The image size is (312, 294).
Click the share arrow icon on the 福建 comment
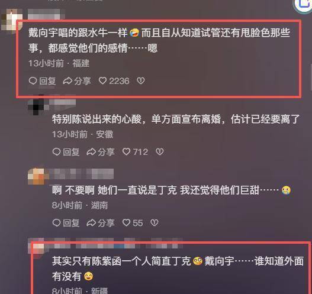(x=67, y=80)
